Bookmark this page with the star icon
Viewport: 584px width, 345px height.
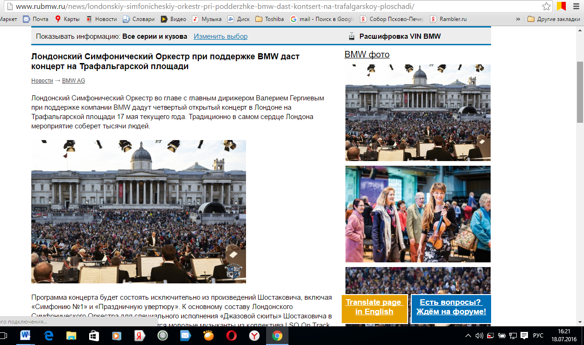click(547, 7)
